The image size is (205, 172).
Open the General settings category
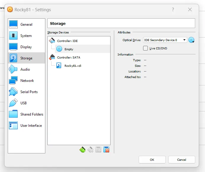pos(26,25)
